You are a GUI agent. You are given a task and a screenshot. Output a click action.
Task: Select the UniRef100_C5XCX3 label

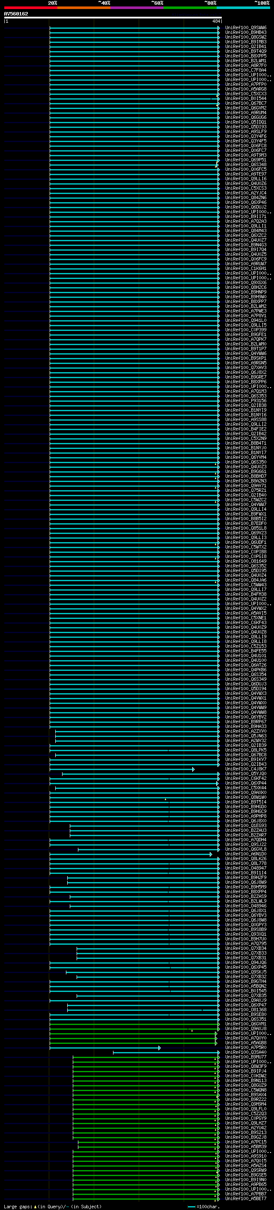(x=246, y=94)
